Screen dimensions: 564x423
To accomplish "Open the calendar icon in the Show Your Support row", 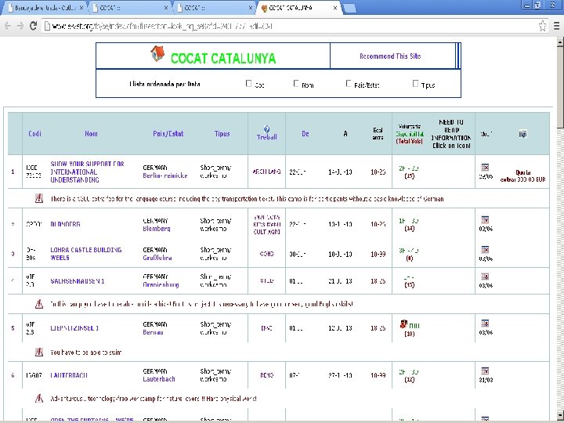I will click(485, 168).
